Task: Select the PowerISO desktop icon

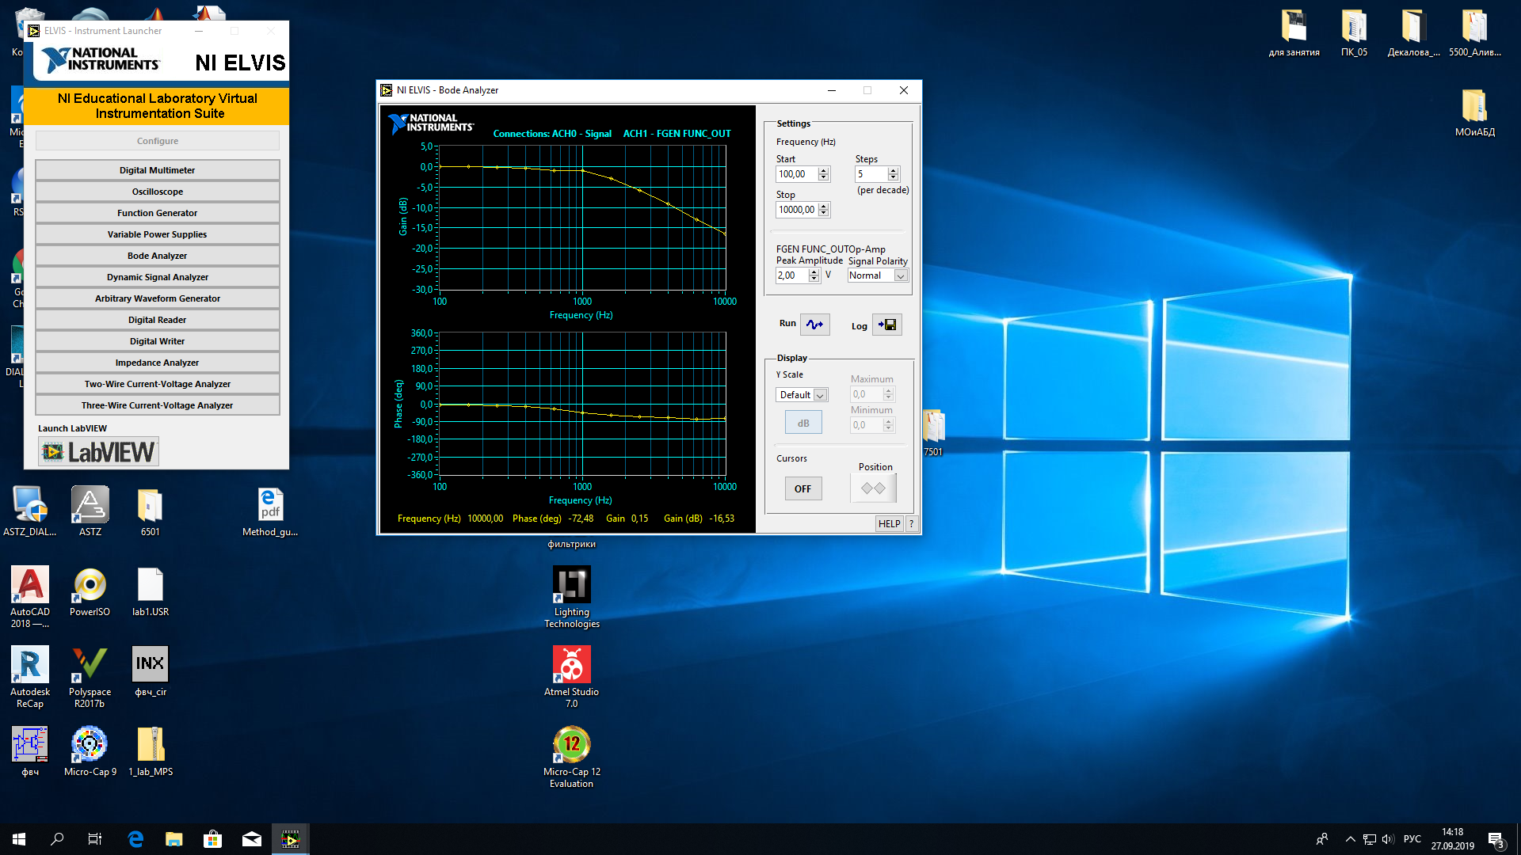Action: (x=90, y=592)
